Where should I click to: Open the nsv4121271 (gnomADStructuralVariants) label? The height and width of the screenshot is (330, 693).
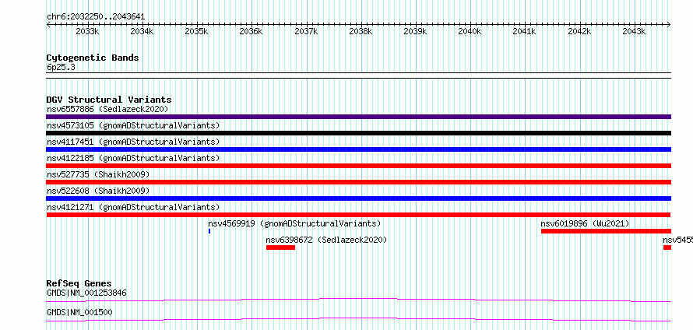click(x=133, y=207)
